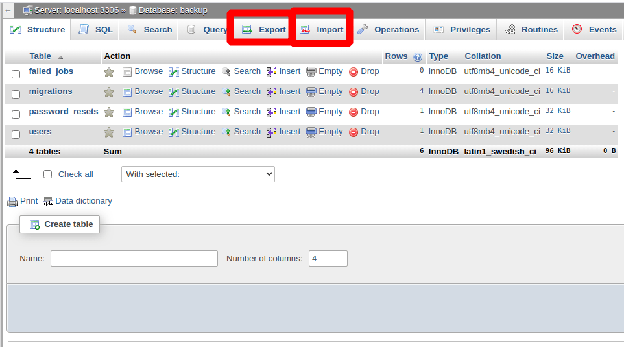The width and height of the screenshot is (624, 347).
Task: Click Browse icon for failed_jobs row
Action: tap(127, 72)
